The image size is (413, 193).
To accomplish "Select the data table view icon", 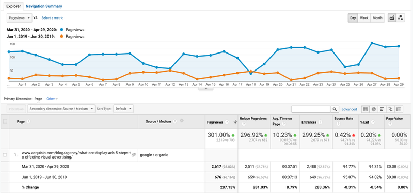I will pyautogui.click(x=366, y=109).
